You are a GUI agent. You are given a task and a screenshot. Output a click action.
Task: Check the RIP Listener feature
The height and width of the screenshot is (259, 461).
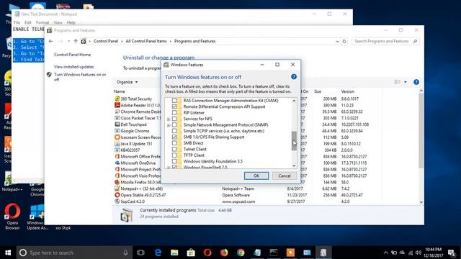coord(174,112)
